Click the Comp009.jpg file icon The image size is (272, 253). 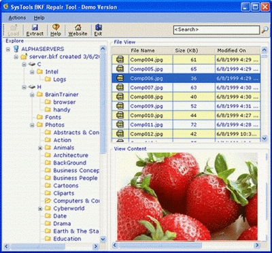[120, 106]
